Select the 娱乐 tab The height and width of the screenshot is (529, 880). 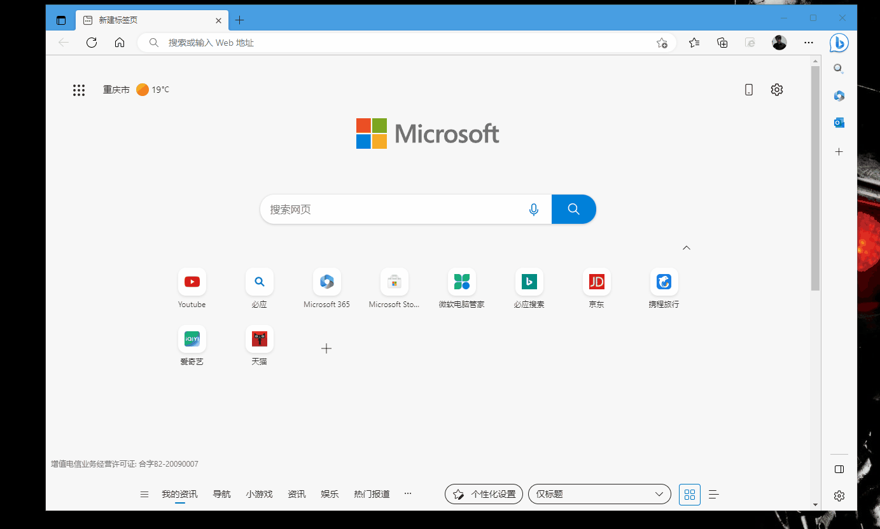(330, 494)
